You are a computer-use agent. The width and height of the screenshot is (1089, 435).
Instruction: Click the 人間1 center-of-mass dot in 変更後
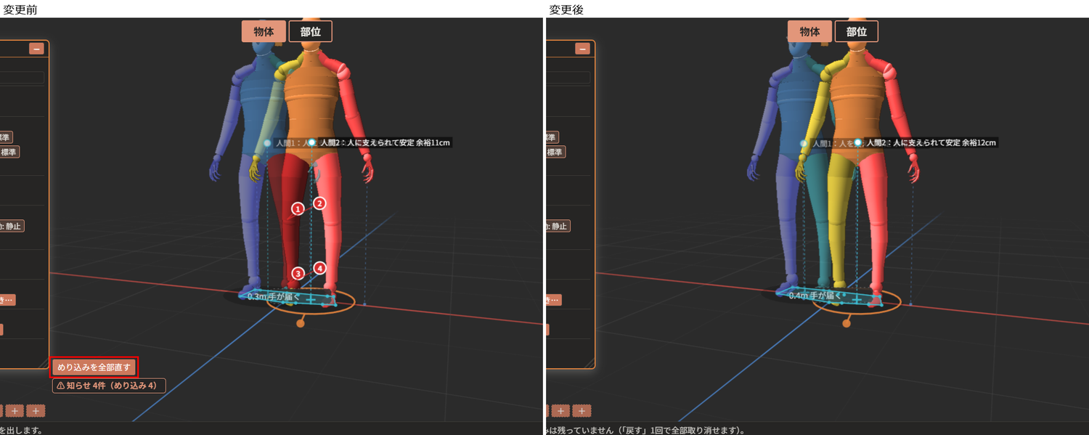(x=804, y=144)
